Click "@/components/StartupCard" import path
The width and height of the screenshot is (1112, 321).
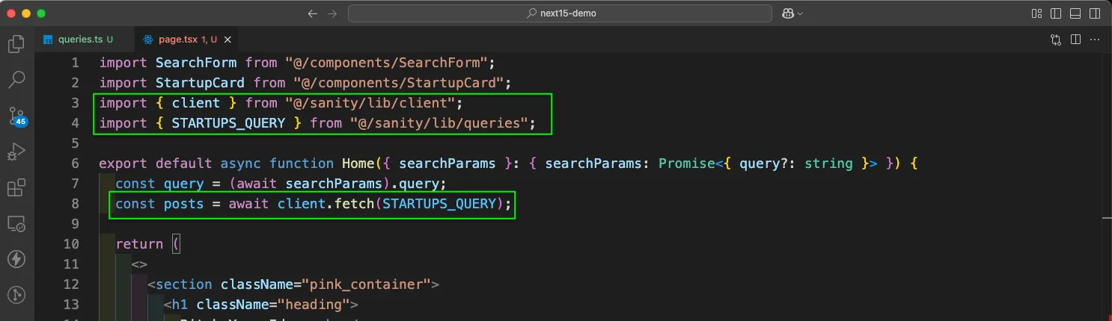(x=398, y=83)
